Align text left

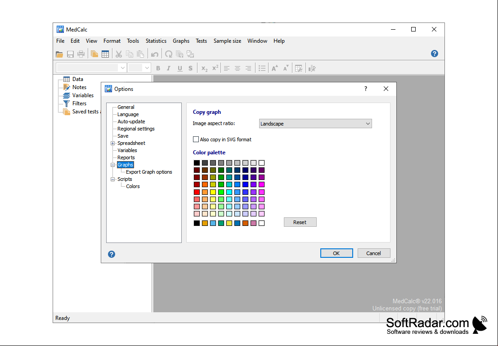(226, 68)
